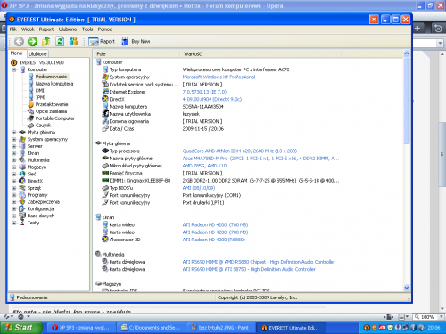Expand the Multimedia tree node

[x=14, y=160]
